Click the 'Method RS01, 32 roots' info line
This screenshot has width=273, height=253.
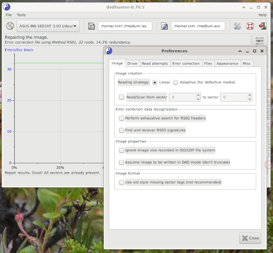68,43
